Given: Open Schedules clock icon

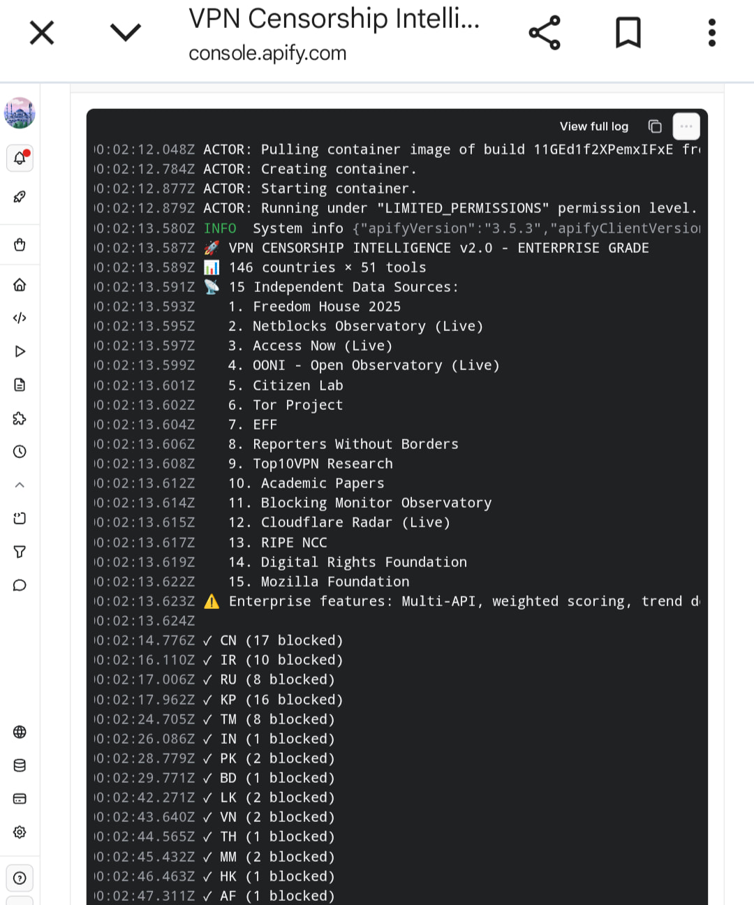Looking at the screenshot, I should [20, 452].
